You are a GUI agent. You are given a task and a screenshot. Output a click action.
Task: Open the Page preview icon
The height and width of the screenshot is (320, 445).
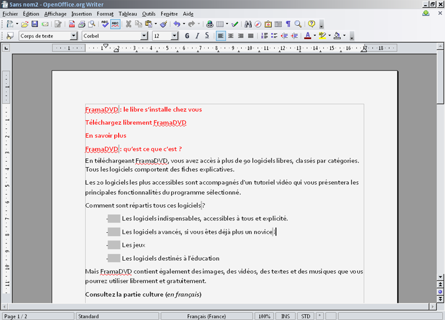pos(91,24)
